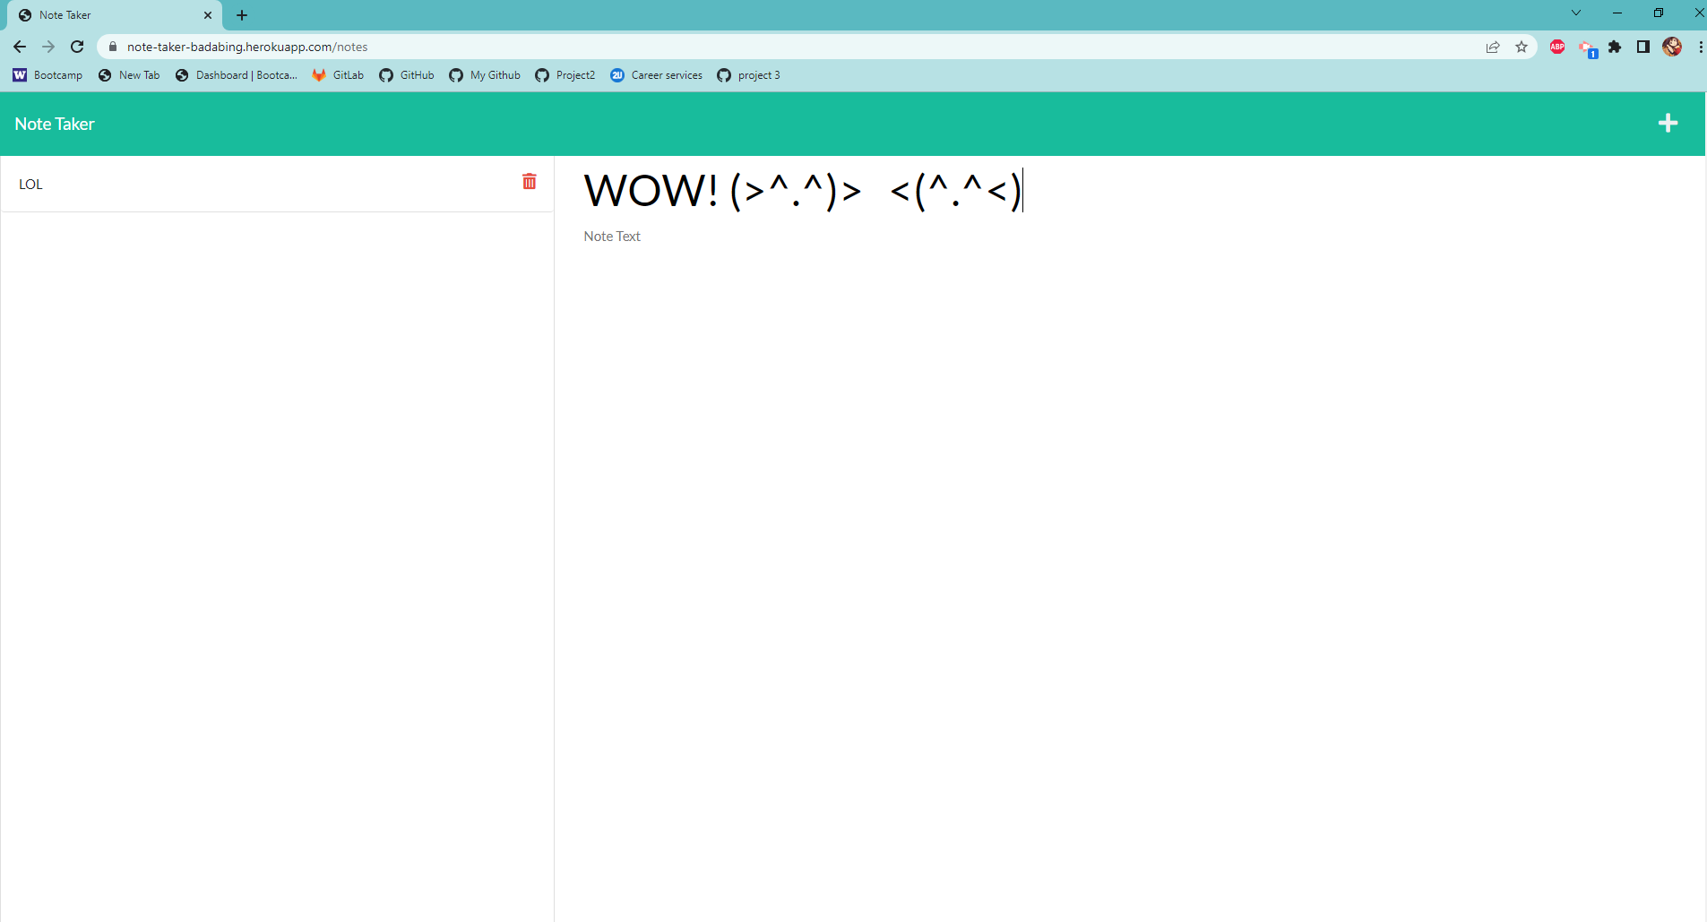The height and width of the screenshot is (922, 1707).
Task: Open the Bootcamp bookmark
Action: click(x=47, y=75)
